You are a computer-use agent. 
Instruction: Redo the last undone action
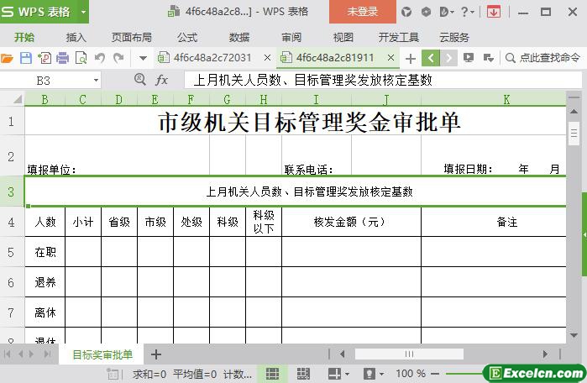coord(118,58)
